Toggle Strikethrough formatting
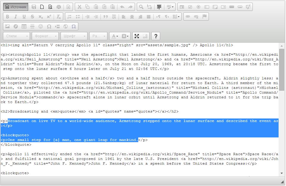 point(32,17)
